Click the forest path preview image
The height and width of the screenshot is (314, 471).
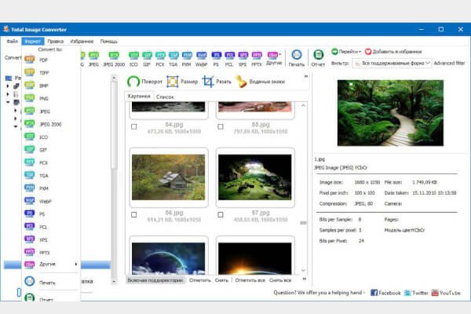(x=390, y=113)
